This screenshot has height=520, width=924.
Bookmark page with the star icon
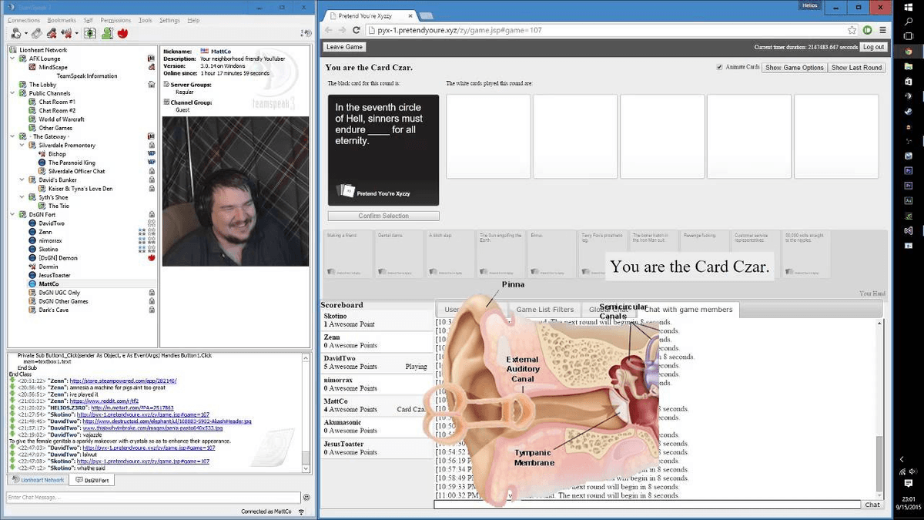click(x=852, y=30)
